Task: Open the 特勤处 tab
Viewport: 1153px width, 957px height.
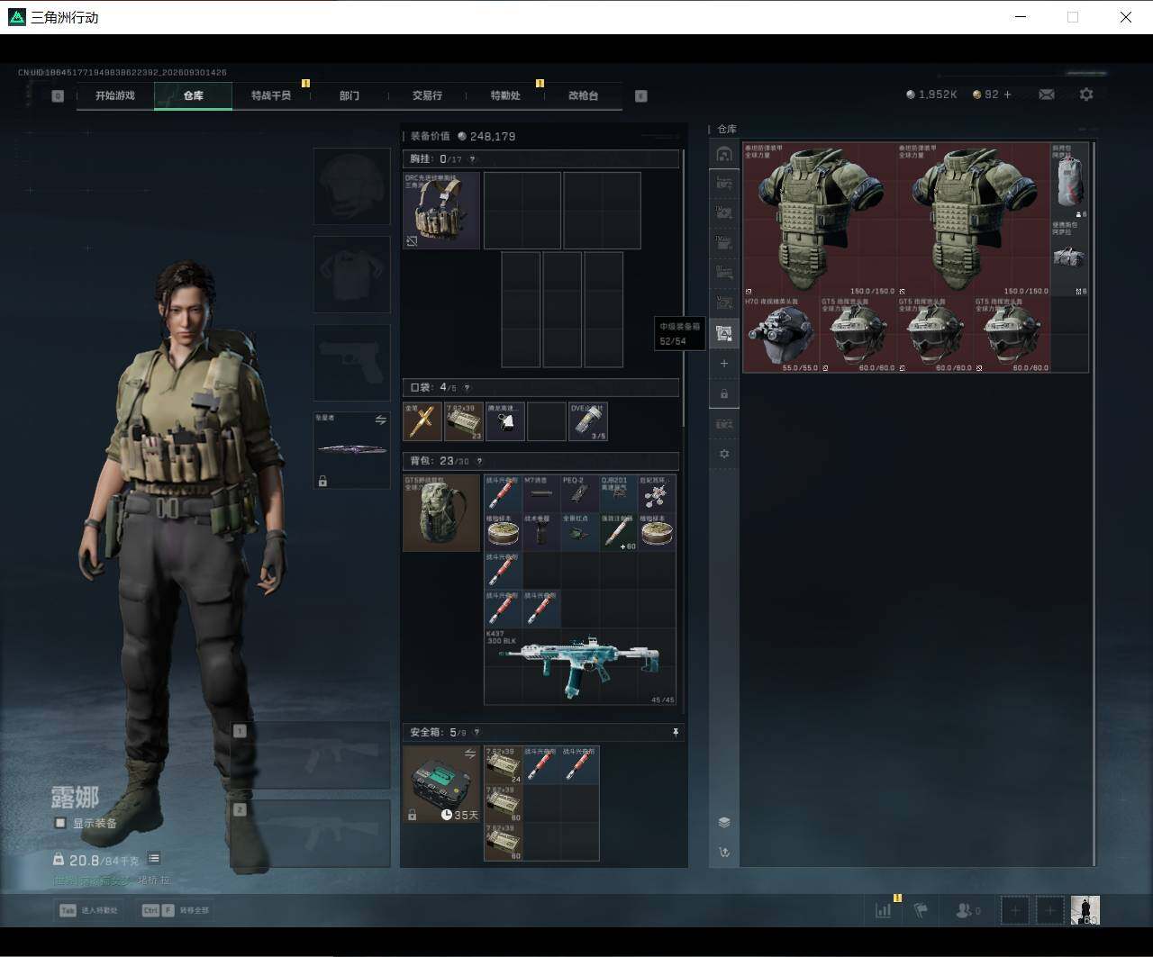Action: (505, 95)
